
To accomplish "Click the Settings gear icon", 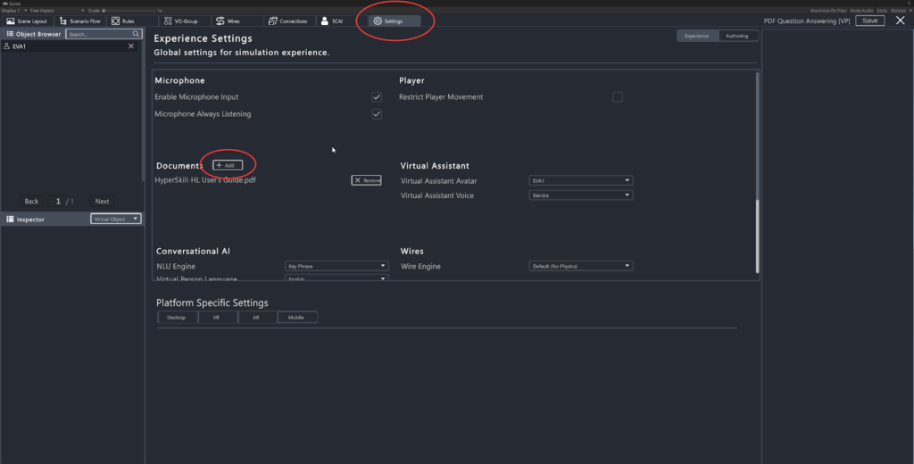I will [x=378, y=21].
